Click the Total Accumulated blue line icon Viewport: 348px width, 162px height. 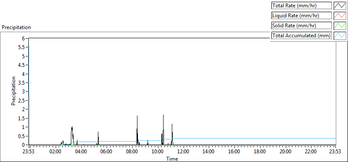click(x=340, y=36)
